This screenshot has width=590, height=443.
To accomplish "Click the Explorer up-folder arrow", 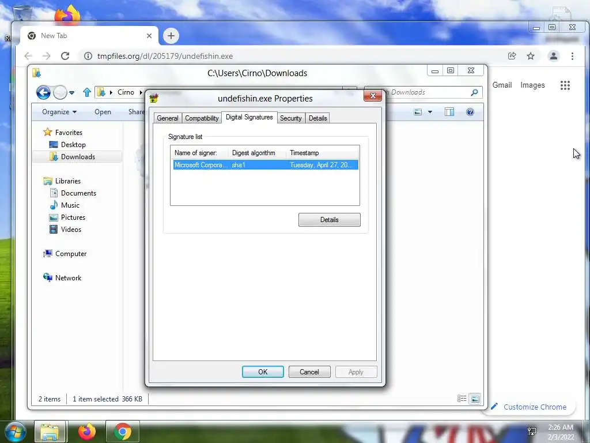I will (x=87, y=92).
